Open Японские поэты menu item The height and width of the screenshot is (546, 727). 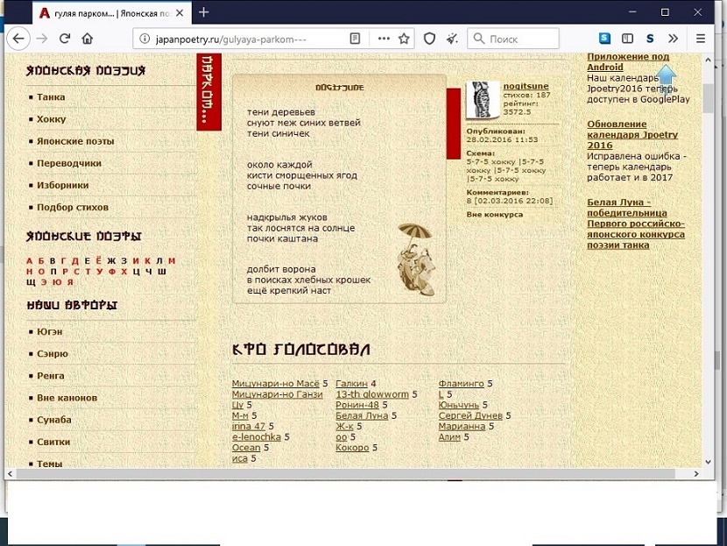[75, 141]
